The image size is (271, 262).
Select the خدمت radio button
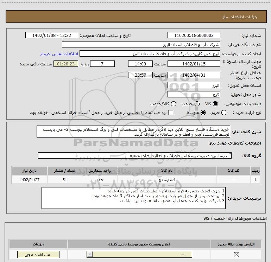(197, 104)
